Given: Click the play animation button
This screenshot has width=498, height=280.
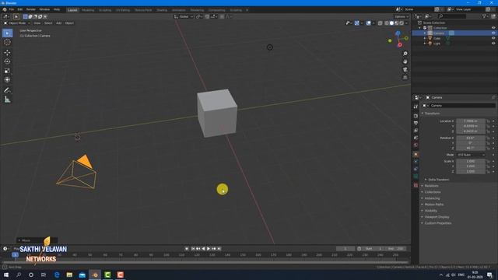Looking at the screenshot, I should (x=209, y=249).
